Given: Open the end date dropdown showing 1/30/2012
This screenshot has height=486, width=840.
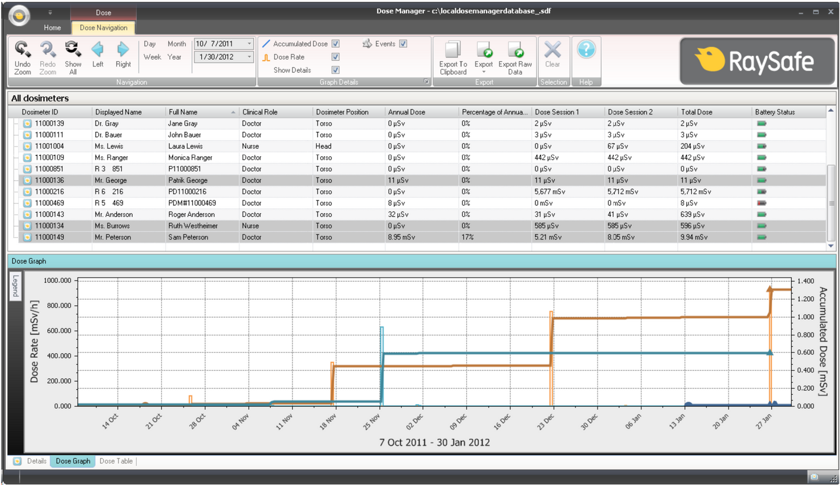Looking at the screenshot, I should coord(249,56).
